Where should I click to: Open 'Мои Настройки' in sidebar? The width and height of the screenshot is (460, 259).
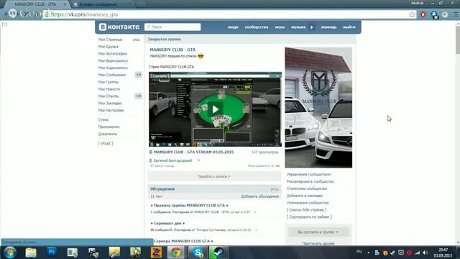[x=111, y=110]
